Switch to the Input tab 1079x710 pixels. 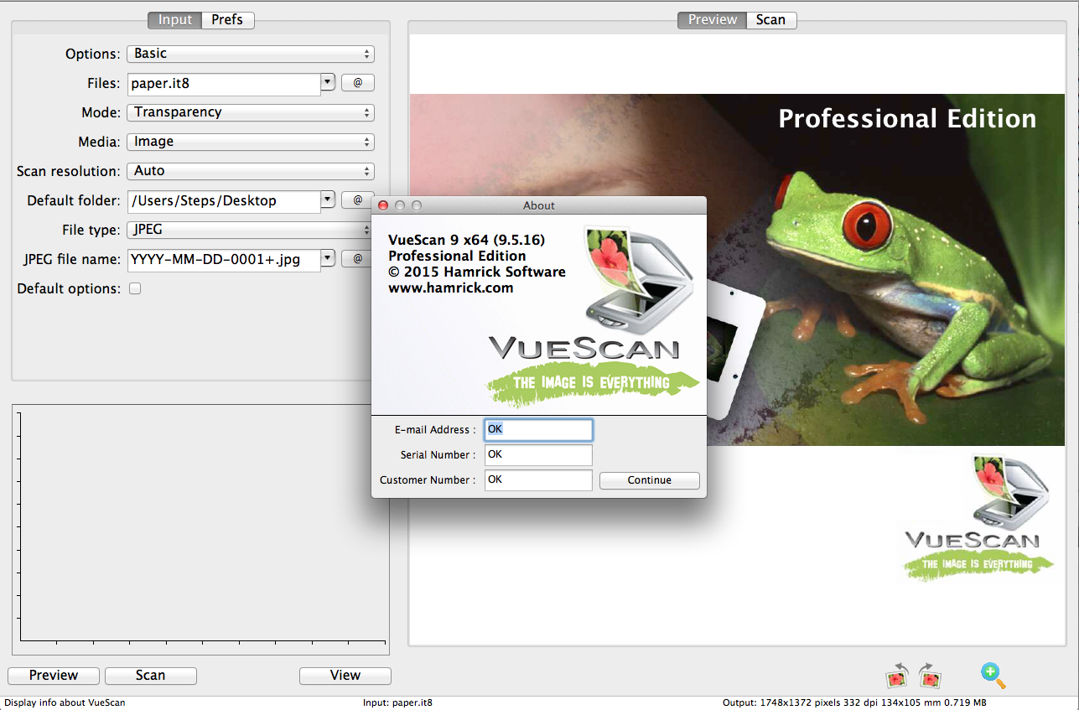(x=174, y=20)
